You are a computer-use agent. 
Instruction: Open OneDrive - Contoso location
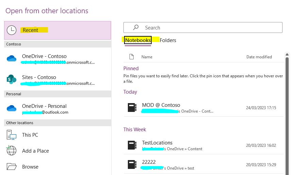pos(57,59)
